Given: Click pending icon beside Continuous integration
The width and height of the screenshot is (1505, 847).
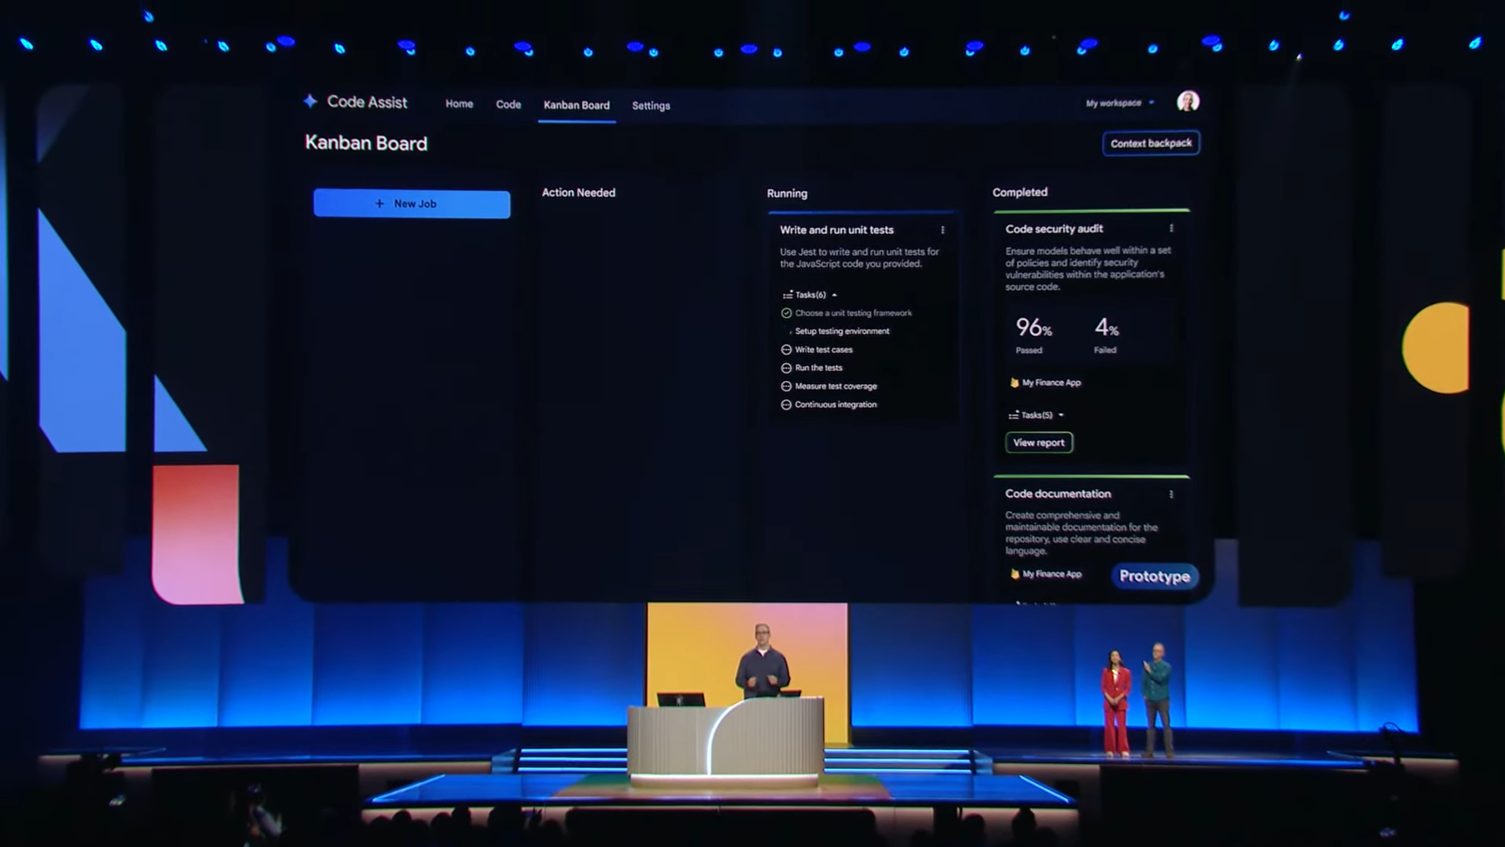Looking at the screenshot, I should click(786, 405).
